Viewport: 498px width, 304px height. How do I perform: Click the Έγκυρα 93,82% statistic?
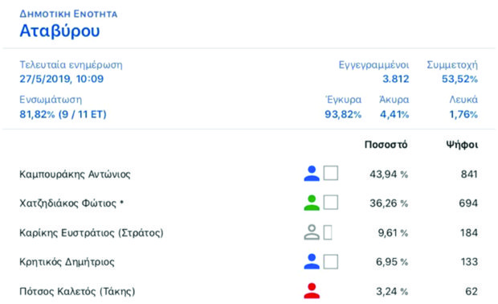343,114
